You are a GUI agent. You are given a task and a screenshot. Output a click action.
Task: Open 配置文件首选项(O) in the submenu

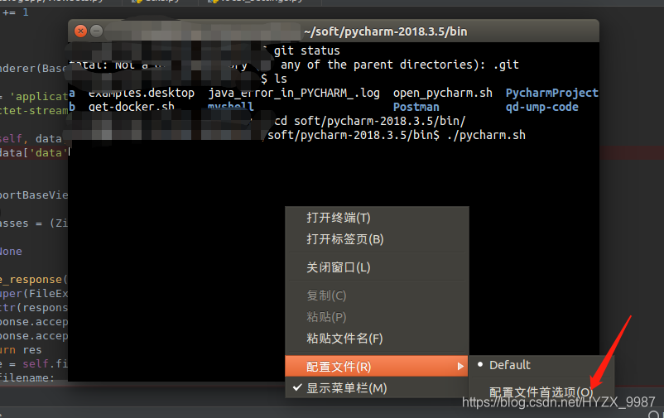click(x=541, y=392)
